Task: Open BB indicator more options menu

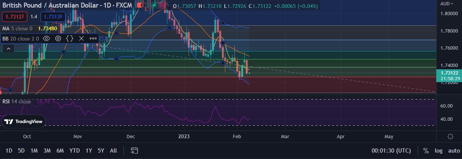Action: 93,38
